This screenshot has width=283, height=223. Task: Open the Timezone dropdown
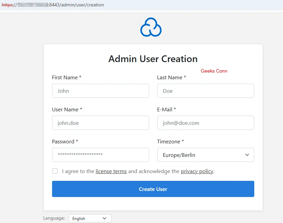click(206, 155)
